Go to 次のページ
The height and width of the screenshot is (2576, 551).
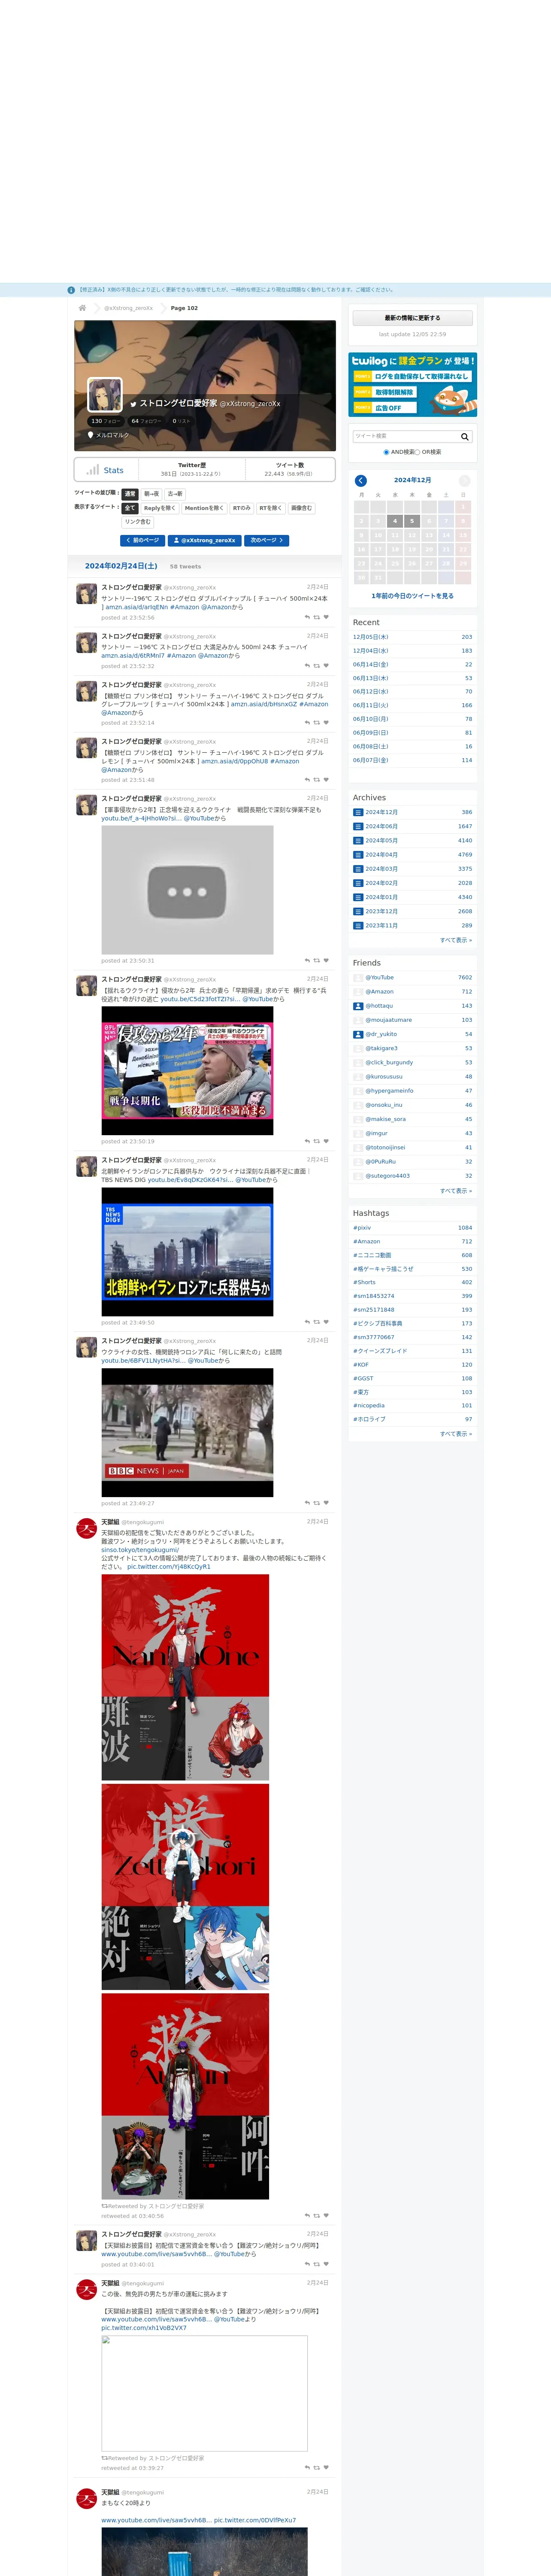(267, 540)
